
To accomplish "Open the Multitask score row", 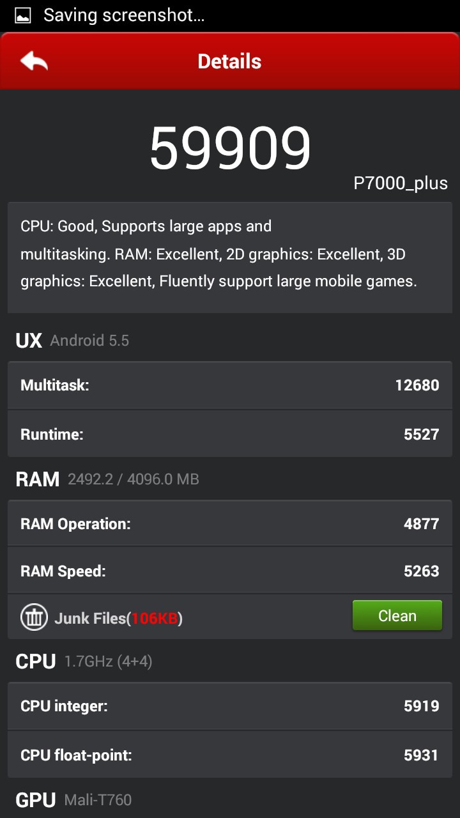I will point(230,385).
